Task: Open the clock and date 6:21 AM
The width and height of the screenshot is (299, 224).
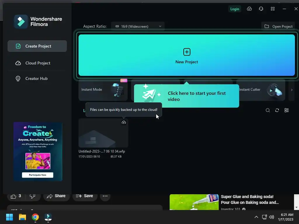Action: pos(286,217)
